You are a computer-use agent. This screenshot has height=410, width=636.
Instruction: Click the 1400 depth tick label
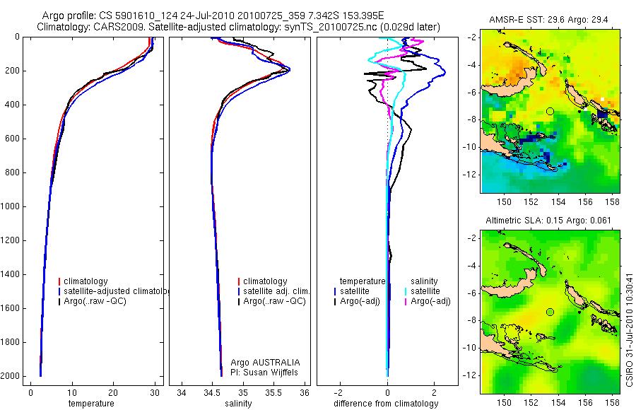click(10, 274)
